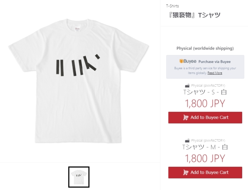Screen dimensions: 248x190
Task: Click the product title 『猥褻物』Tシャツ
Action: coord(193,15)
